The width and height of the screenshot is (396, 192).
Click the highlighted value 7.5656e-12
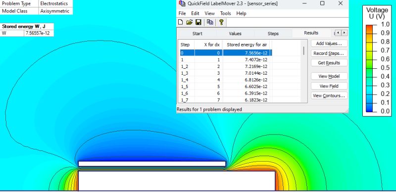point(256,53)
